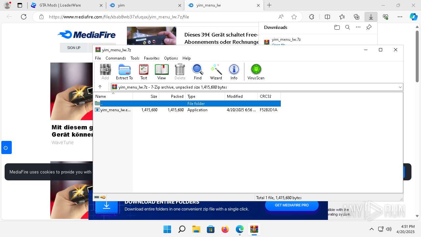This screenshot has width=421, height=237.
Task: Sort by Type column header
Action: 205,96
